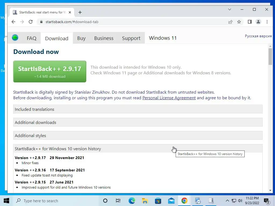
Task: Click the scrollbar down arrow
Action: coord(270,190)
